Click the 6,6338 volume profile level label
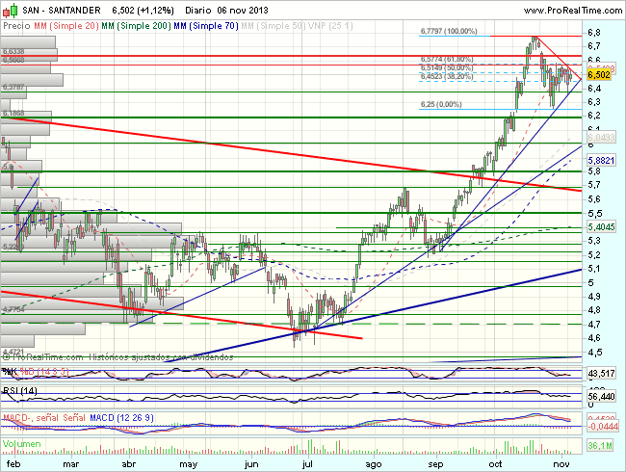Viewport: 626px width, 472px height. (x=13, y=51)
